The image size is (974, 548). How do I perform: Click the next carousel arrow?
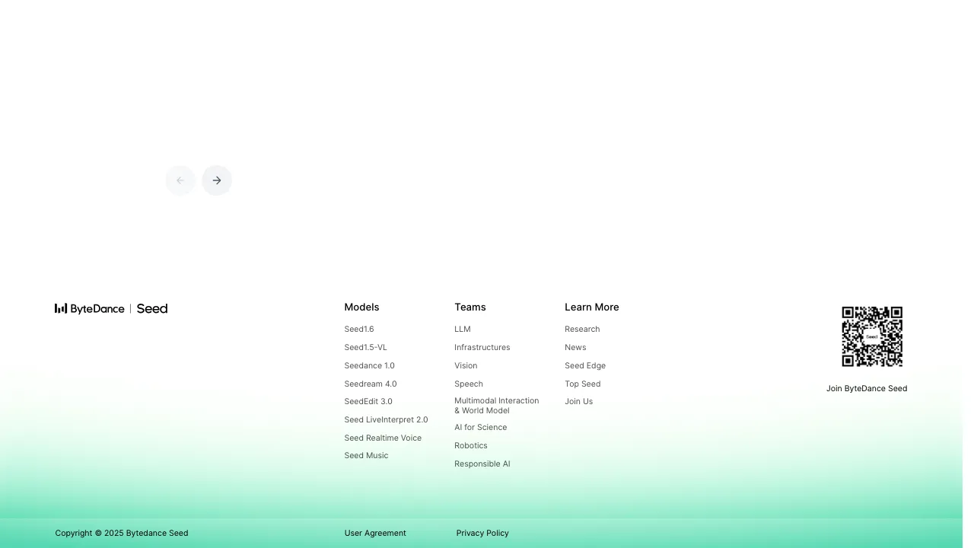pos(216,180)
